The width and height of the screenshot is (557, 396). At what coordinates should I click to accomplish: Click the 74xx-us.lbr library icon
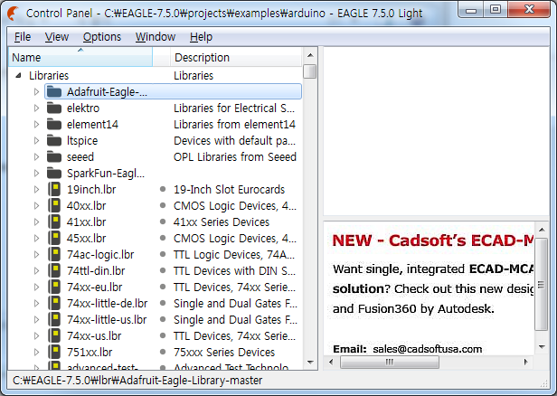[54, 335]
